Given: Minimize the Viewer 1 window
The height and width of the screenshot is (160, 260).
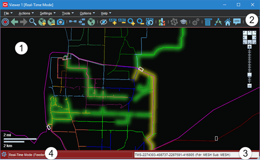Looking at the screenshot, I should click(225, 5).
